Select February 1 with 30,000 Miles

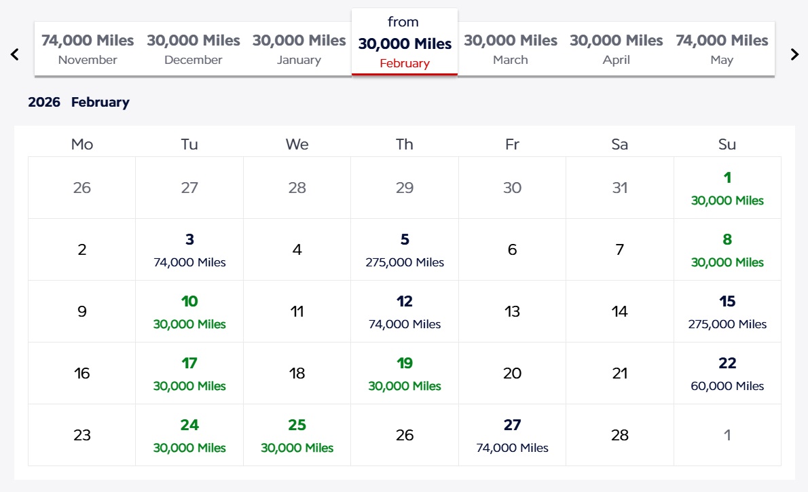click(x=727, y=188)
